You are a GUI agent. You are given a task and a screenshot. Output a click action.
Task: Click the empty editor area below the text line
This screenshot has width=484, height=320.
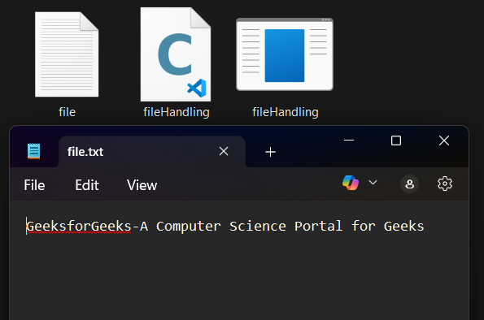coord(239,278)
